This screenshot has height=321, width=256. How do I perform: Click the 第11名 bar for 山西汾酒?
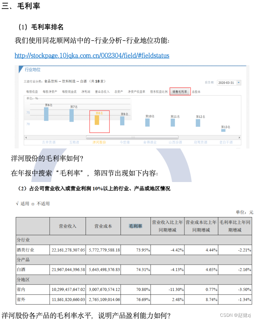pos(173,123)
